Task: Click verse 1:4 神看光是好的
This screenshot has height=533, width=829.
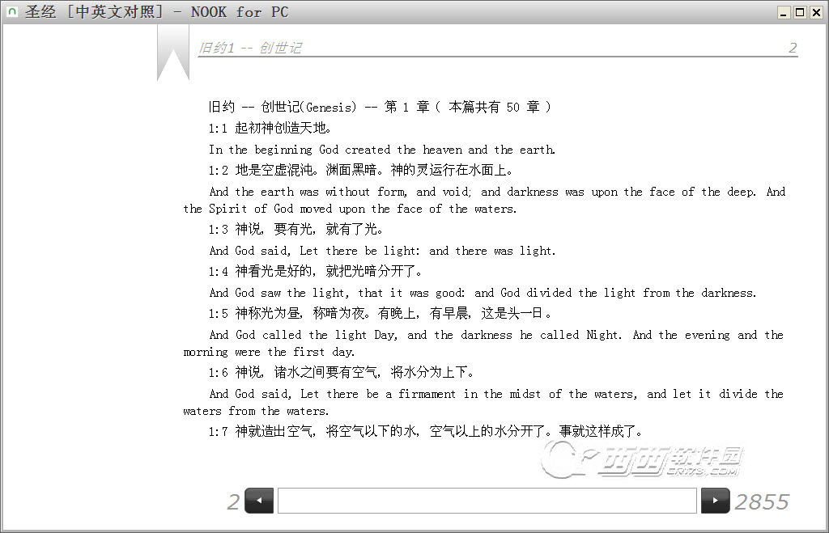Action: pos(316,272)
